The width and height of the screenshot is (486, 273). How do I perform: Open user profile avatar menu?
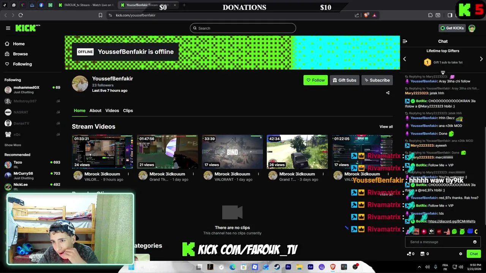[x=472, y=28]
